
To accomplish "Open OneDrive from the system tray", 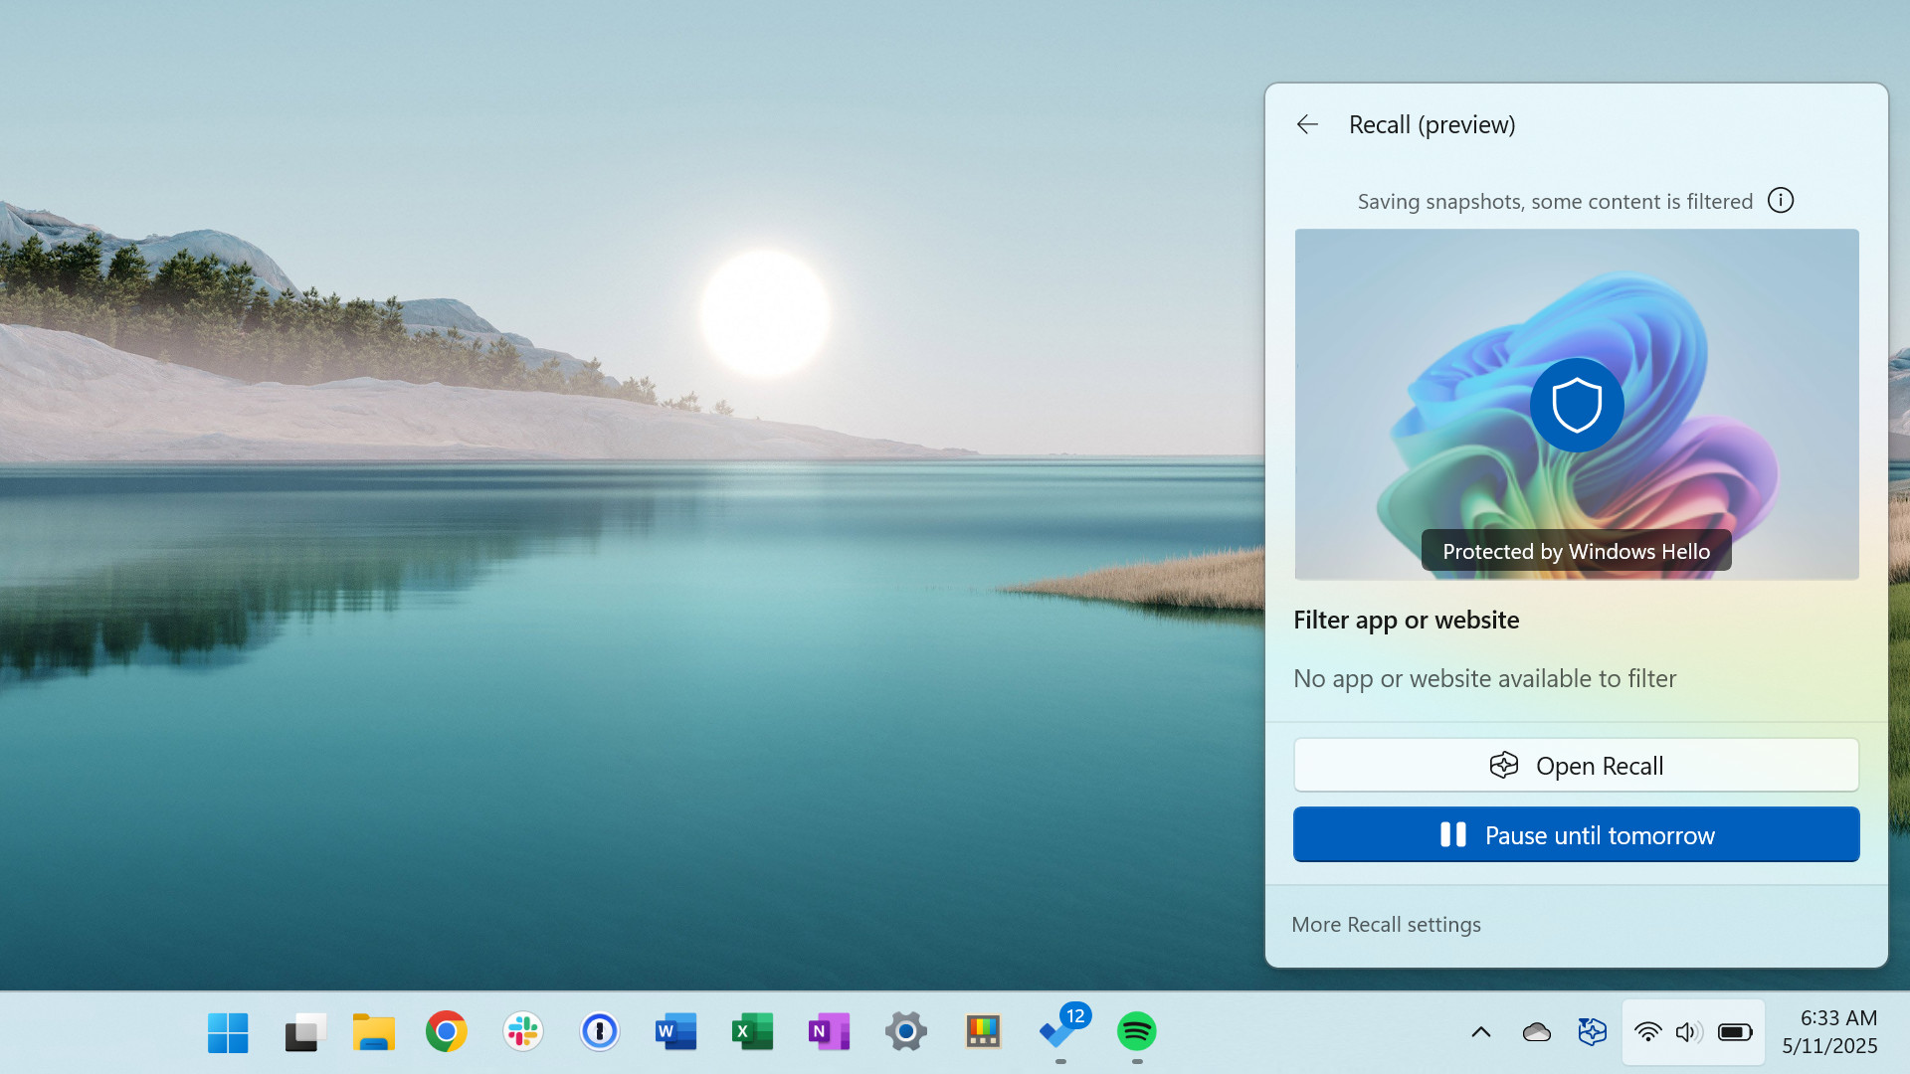I will [x=1537, y=1032].
